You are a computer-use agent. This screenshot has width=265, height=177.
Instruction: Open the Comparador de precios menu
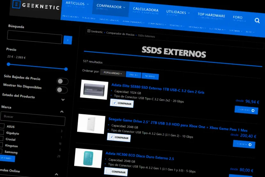pyautogui.click(x=111, y=7)
